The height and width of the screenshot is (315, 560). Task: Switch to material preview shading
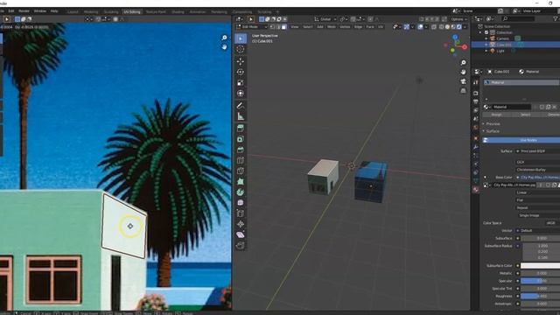coord(453,27)
